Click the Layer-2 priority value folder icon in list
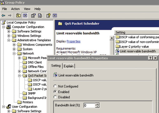Image resolution: width=159 pixels, height=113 pixels. point(118,46)
